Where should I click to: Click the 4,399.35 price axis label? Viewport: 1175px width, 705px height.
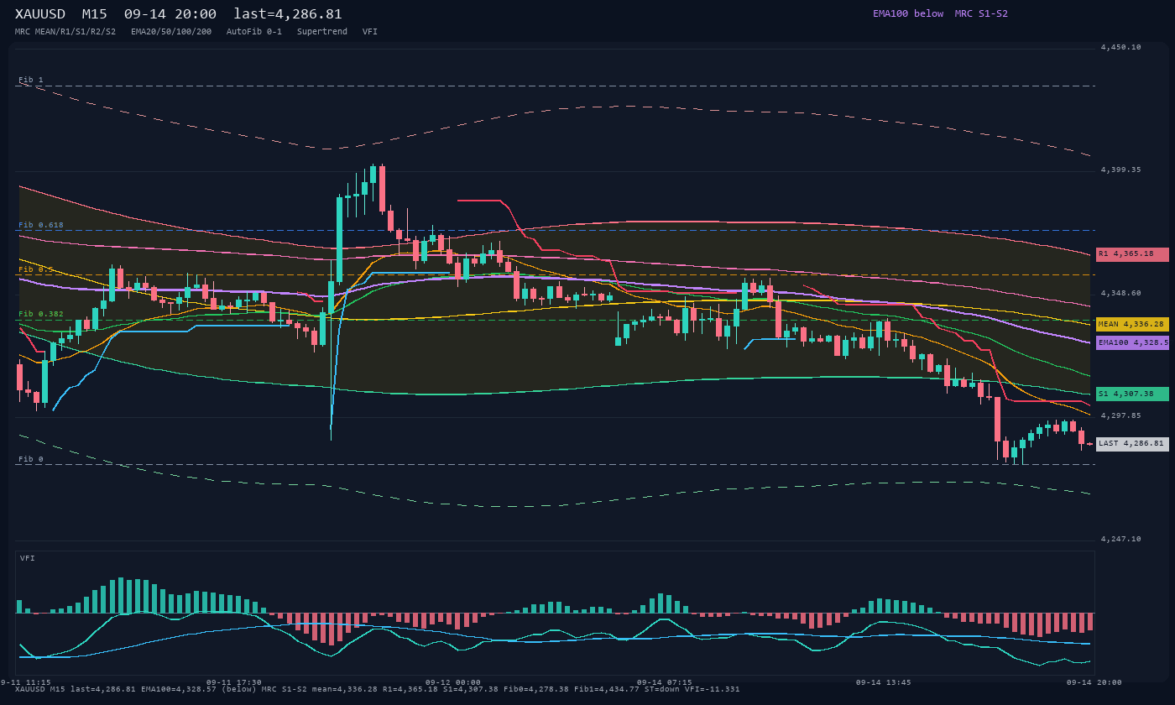point(1121,170)
